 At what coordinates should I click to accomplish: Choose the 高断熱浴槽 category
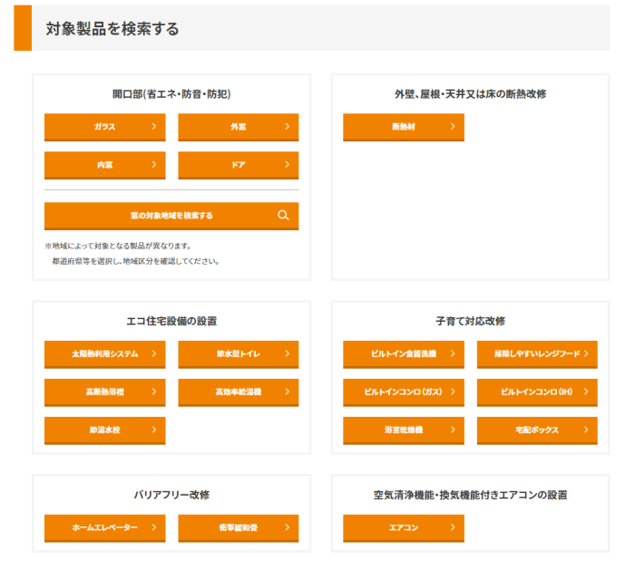(x=104, y=392)
